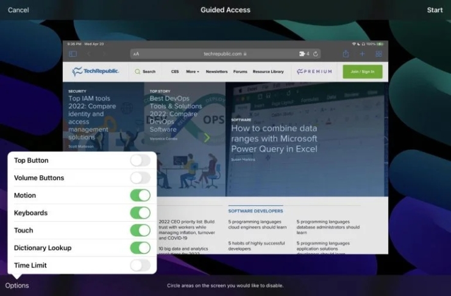Expand the More dropdown in site navigation
The width and height of the screenshot is (451, 296).
click(x=193, y=71)
